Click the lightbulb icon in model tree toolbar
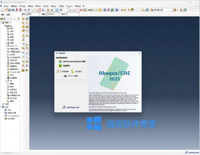 tap(19, 19)
